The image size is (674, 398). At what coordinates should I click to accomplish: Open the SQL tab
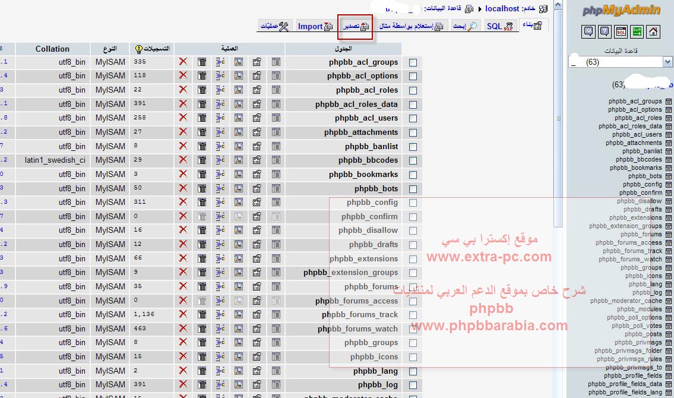[499, 26]
